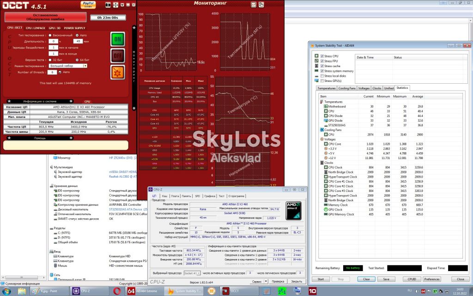Click the star icon beside Помощь
The width and height of the screenshot is (473, 296).
coord(9,138)
